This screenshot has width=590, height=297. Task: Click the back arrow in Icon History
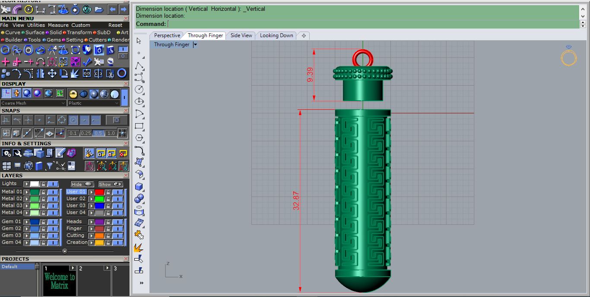(112, 9)
